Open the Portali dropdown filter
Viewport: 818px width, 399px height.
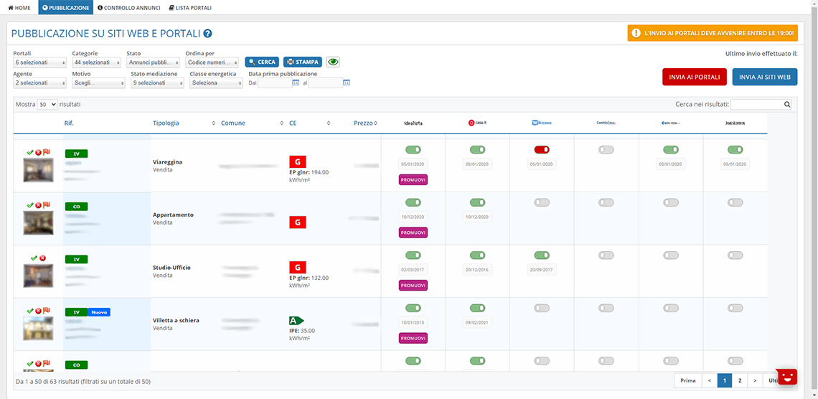coord(39,62)
